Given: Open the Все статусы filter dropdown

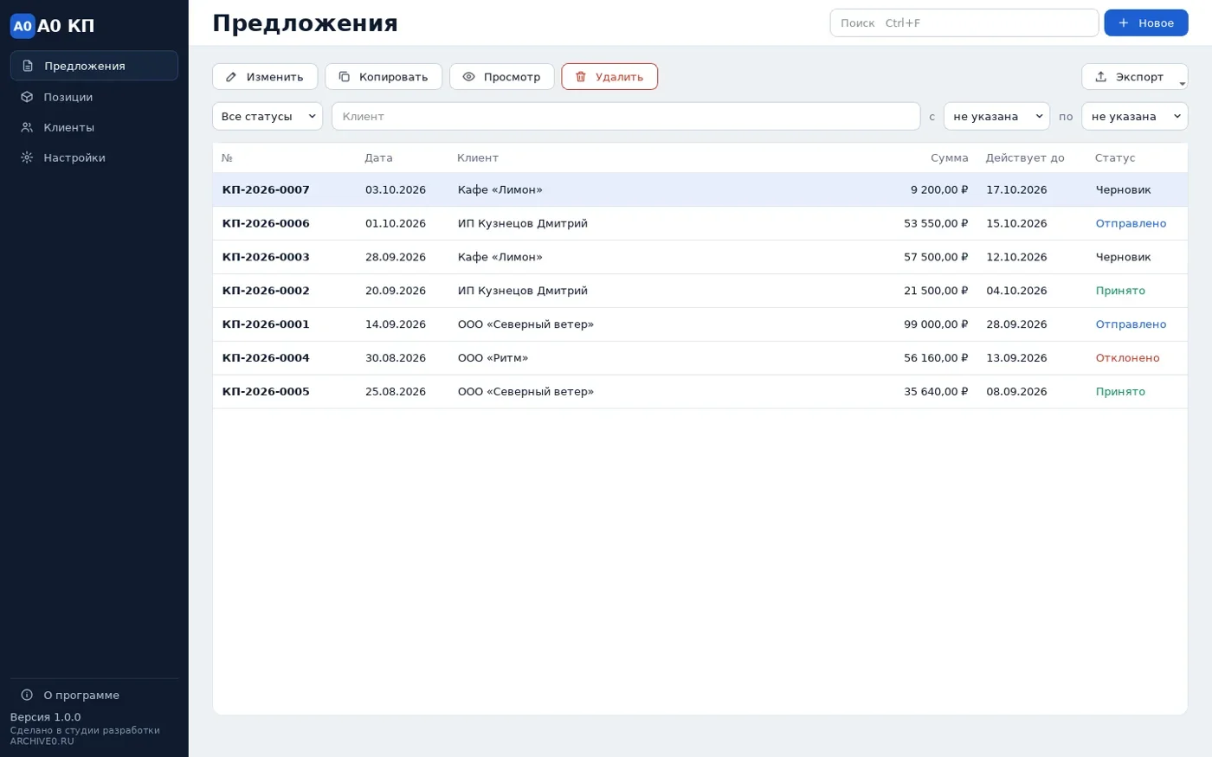Looking at the screenshot, I should click(268, 116).
